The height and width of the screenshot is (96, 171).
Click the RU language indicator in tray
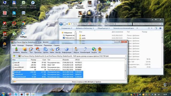127,94
